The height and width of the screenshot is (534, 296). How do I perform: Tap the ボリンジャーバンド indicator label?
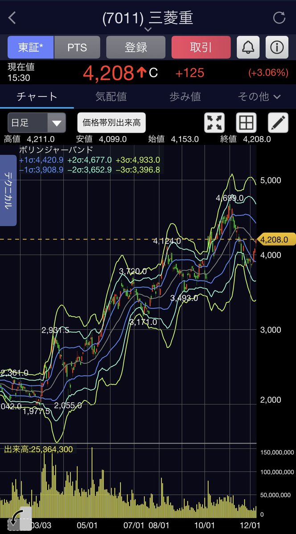tap(56, 150)
